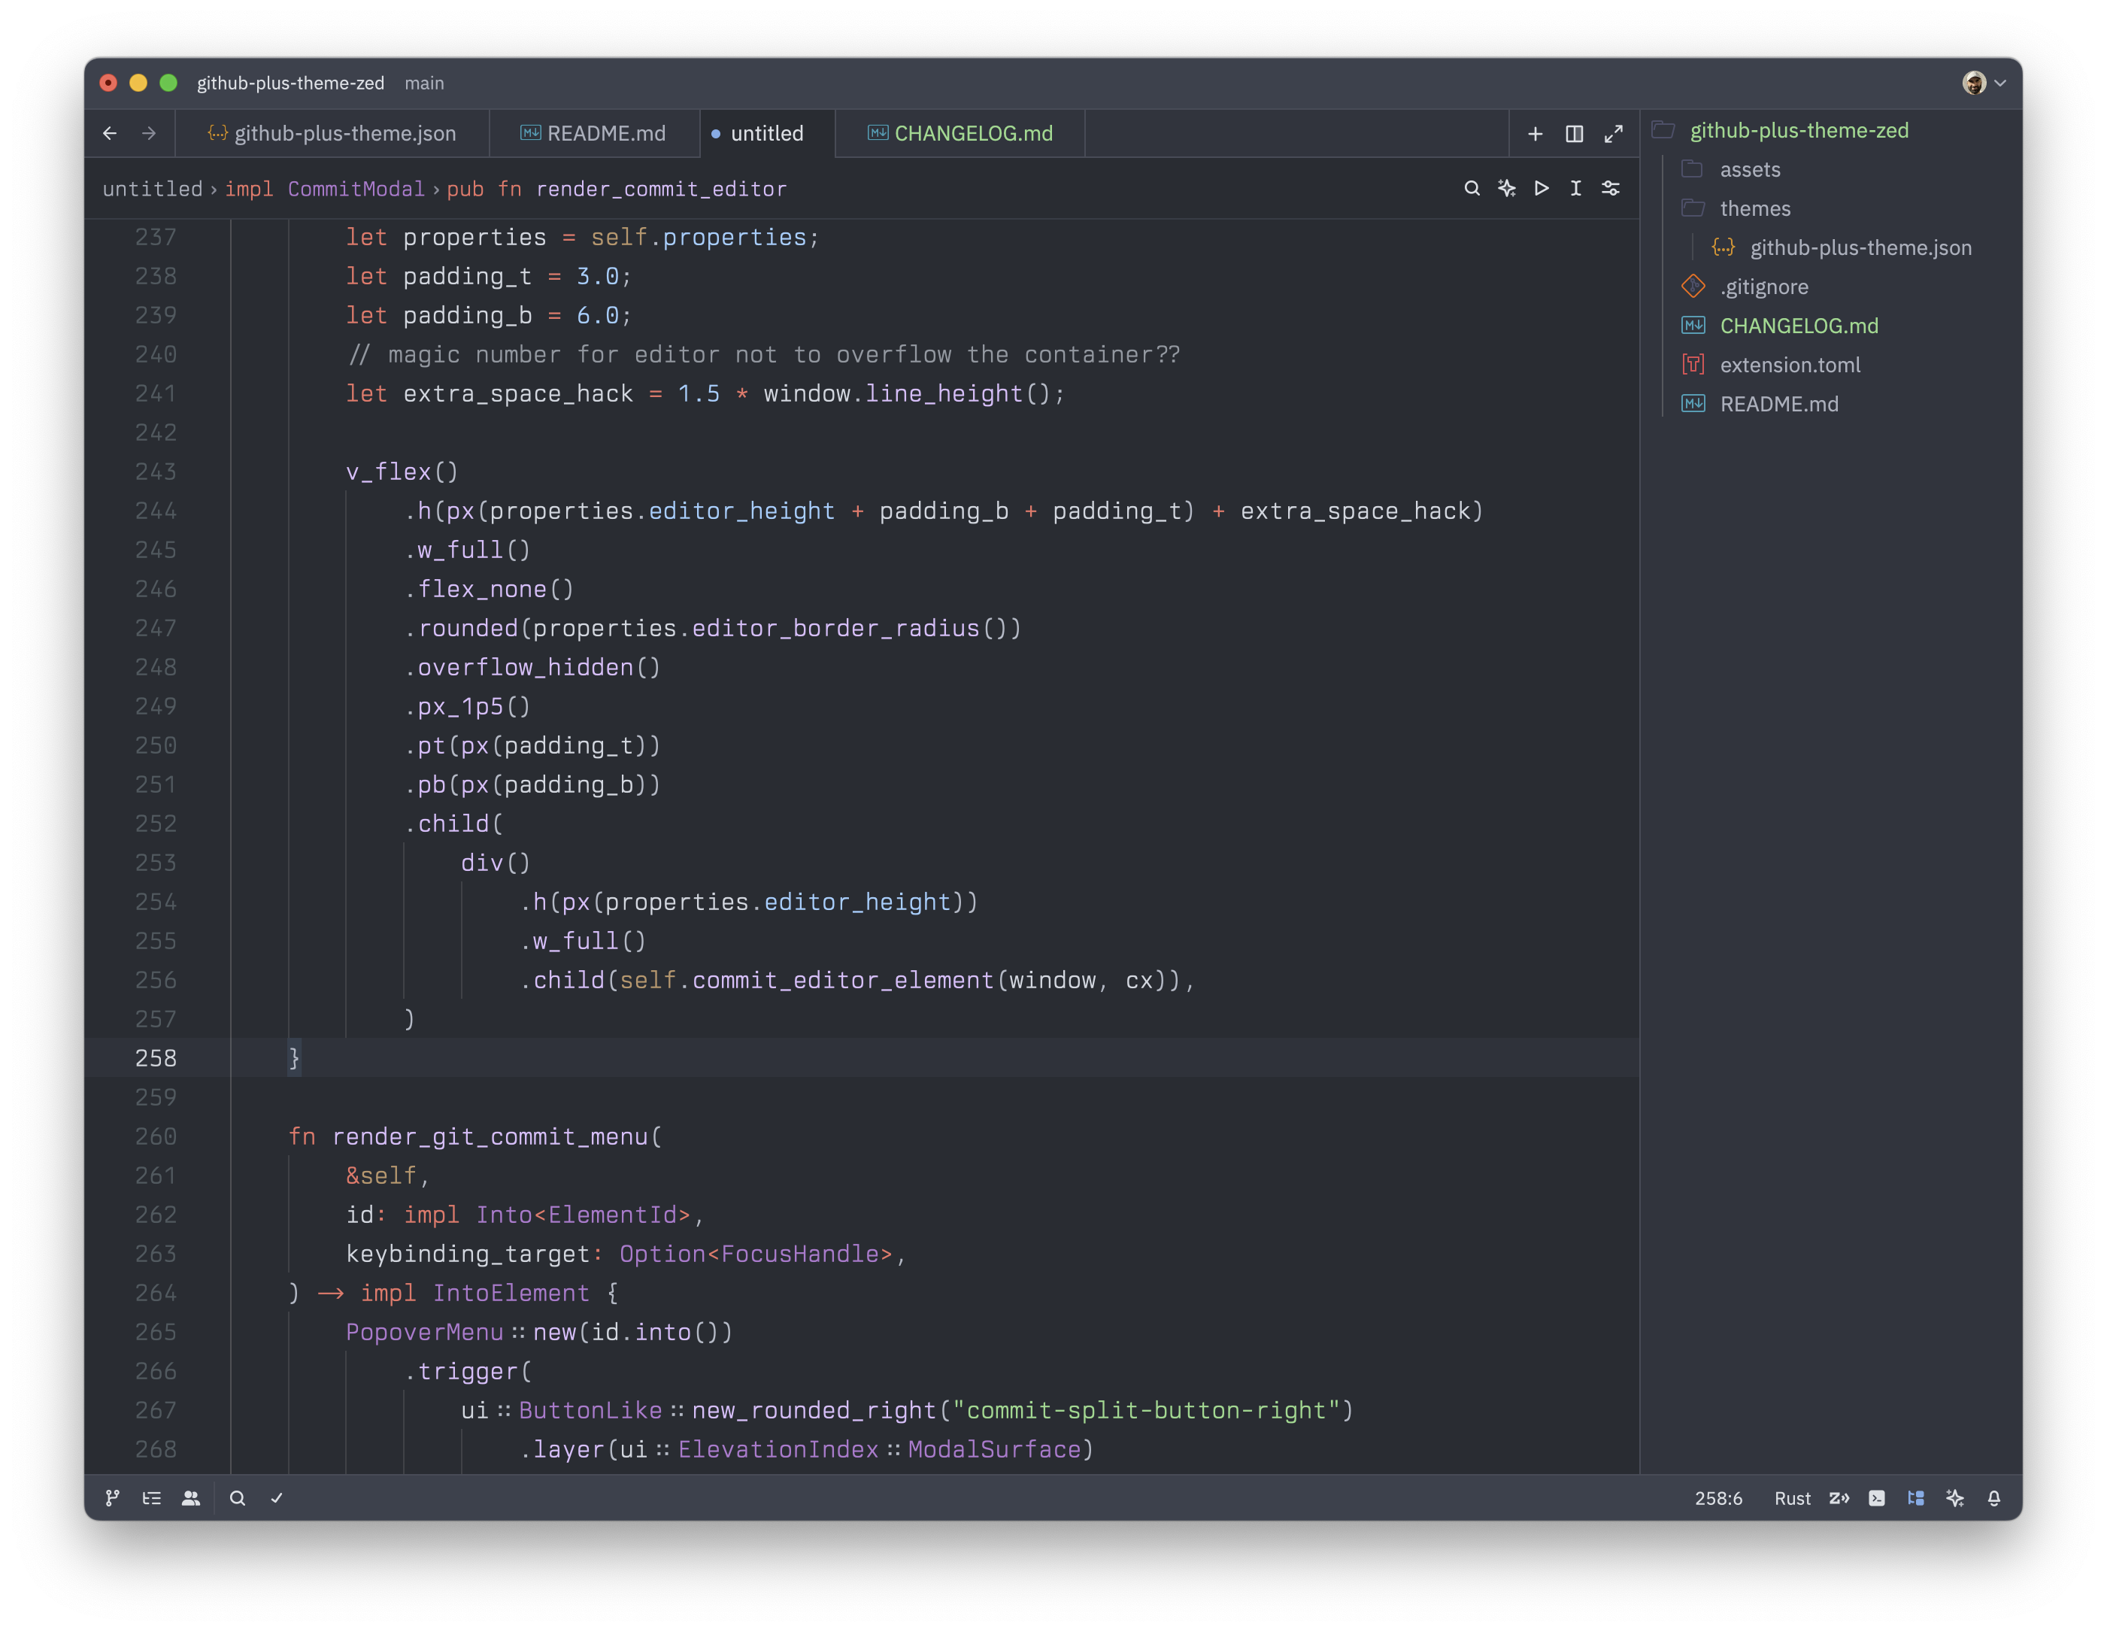2107x1632 pixels.
Task: Go back with the left arrow
Action: [x=110, y=133]
